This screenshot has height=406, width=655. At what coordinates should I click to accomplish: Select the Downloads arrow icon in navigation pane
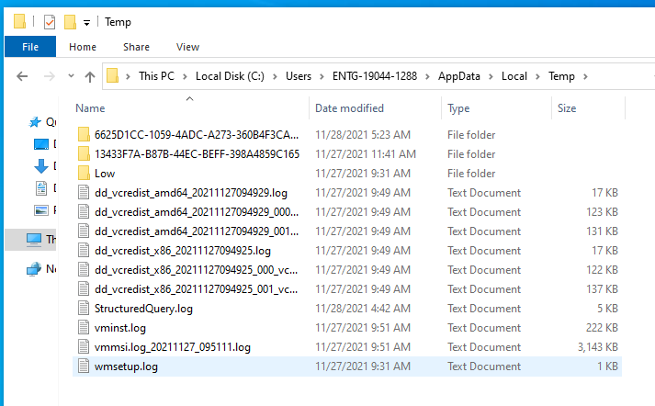pos(41,166)
